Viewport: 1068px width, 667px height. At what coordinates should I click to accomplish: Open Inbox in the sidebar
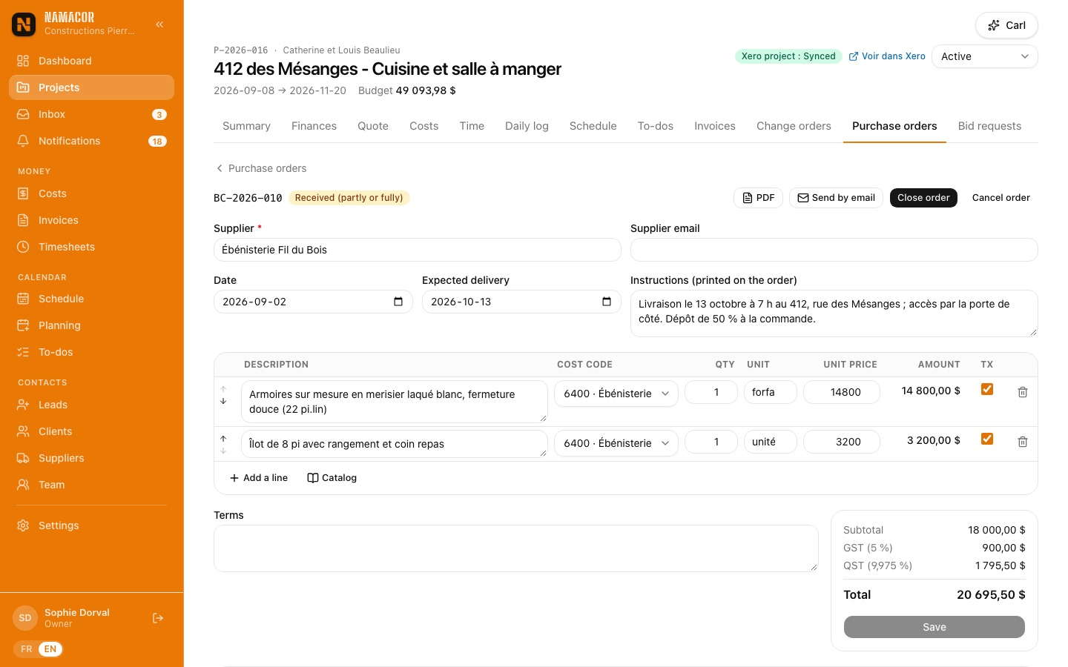[x=91, y=114]
